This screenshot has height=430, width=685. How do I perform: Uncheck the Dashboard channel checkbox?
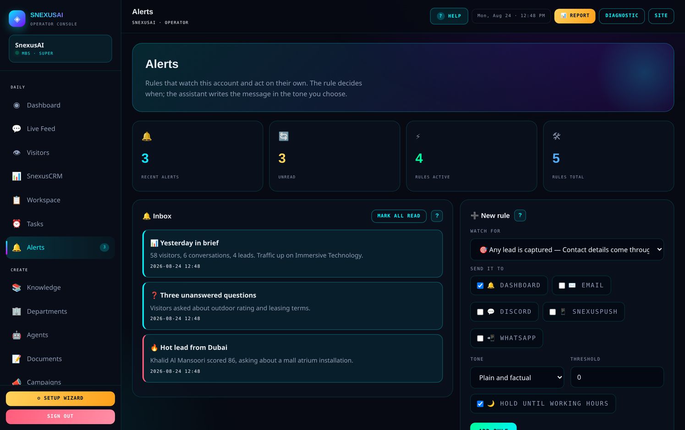[480, 285]
